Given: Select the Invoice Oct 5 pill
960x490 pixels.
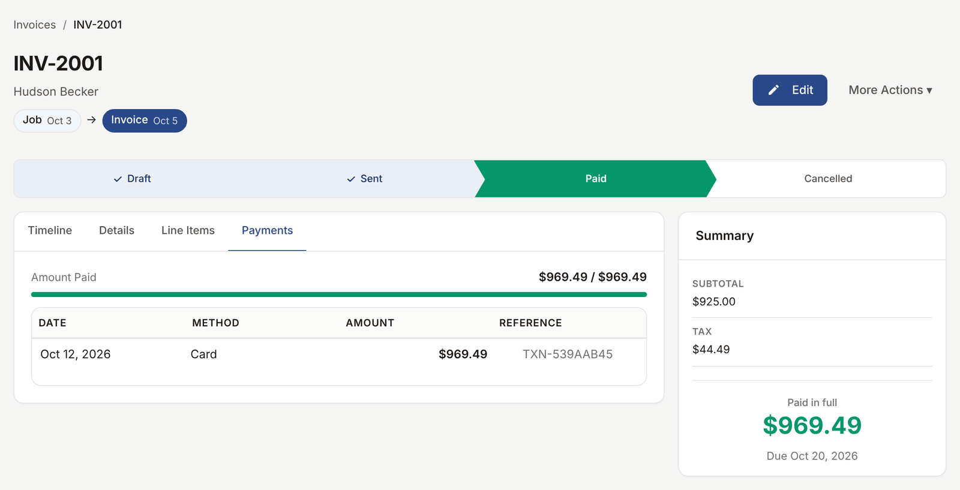Looking at the screenshot, I should click(x=145, y=121).
